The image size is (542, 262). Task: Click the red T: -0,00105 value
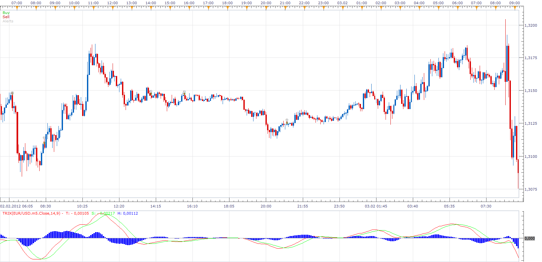tap(77, 213)
